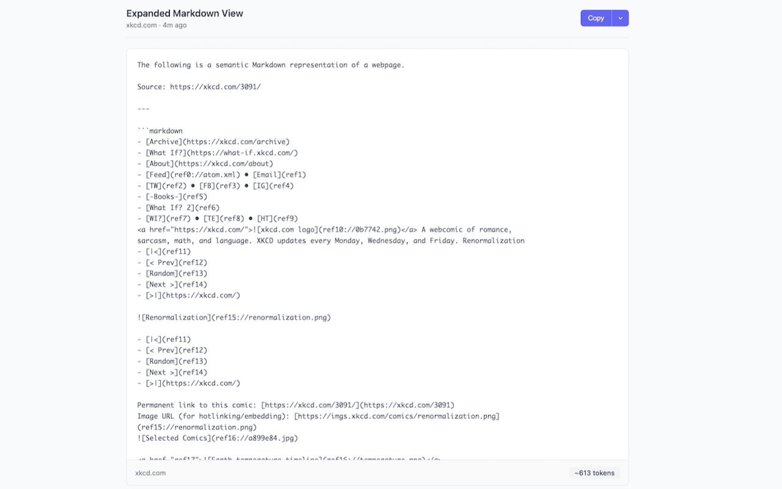Click the '<a href="https://xkcd.com/">' logo line
The width and height of the screenshot is (782, 489).
pos(324,230)
